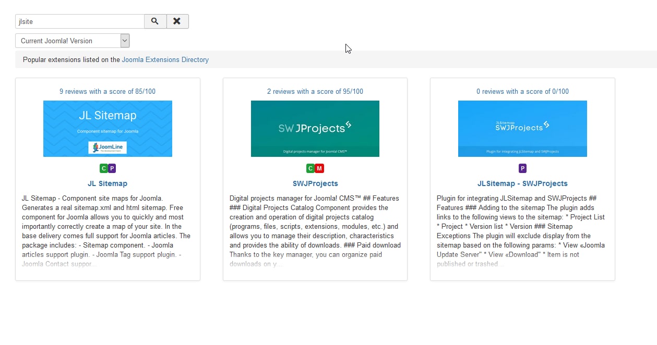
Task: Click the 9 reviews score 85/100 link
Action: point(107,91)
